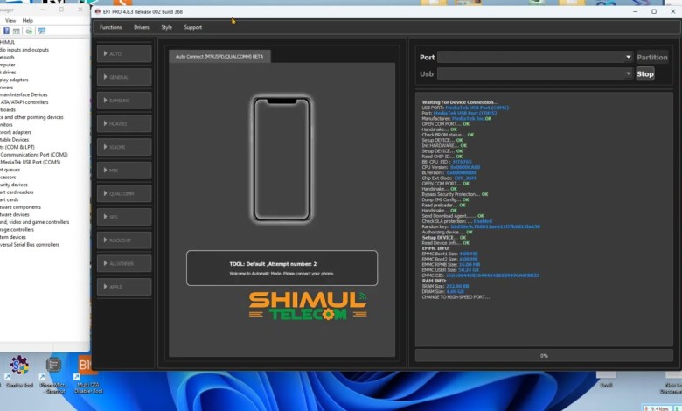Select Smart card readers in Device Manager
Viewport: 682px width, 411px height.
[x=17, y=192]
